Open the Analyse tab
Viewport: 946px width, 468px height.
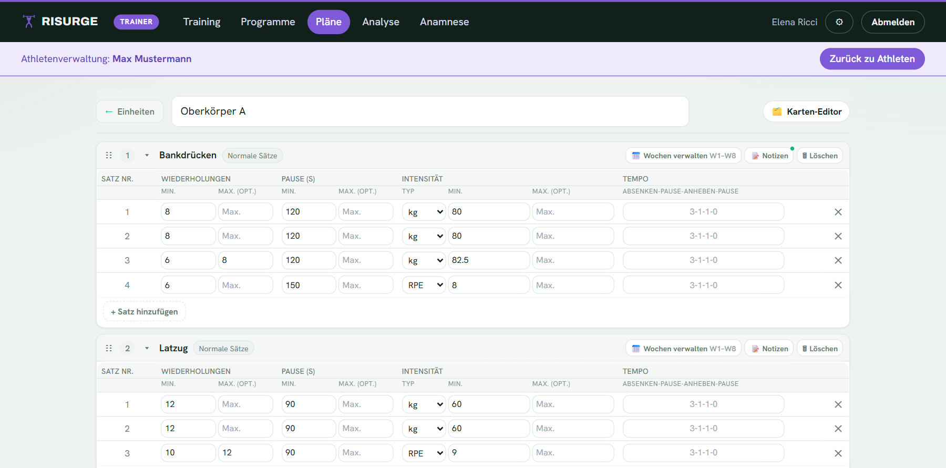tap(381, 22)
